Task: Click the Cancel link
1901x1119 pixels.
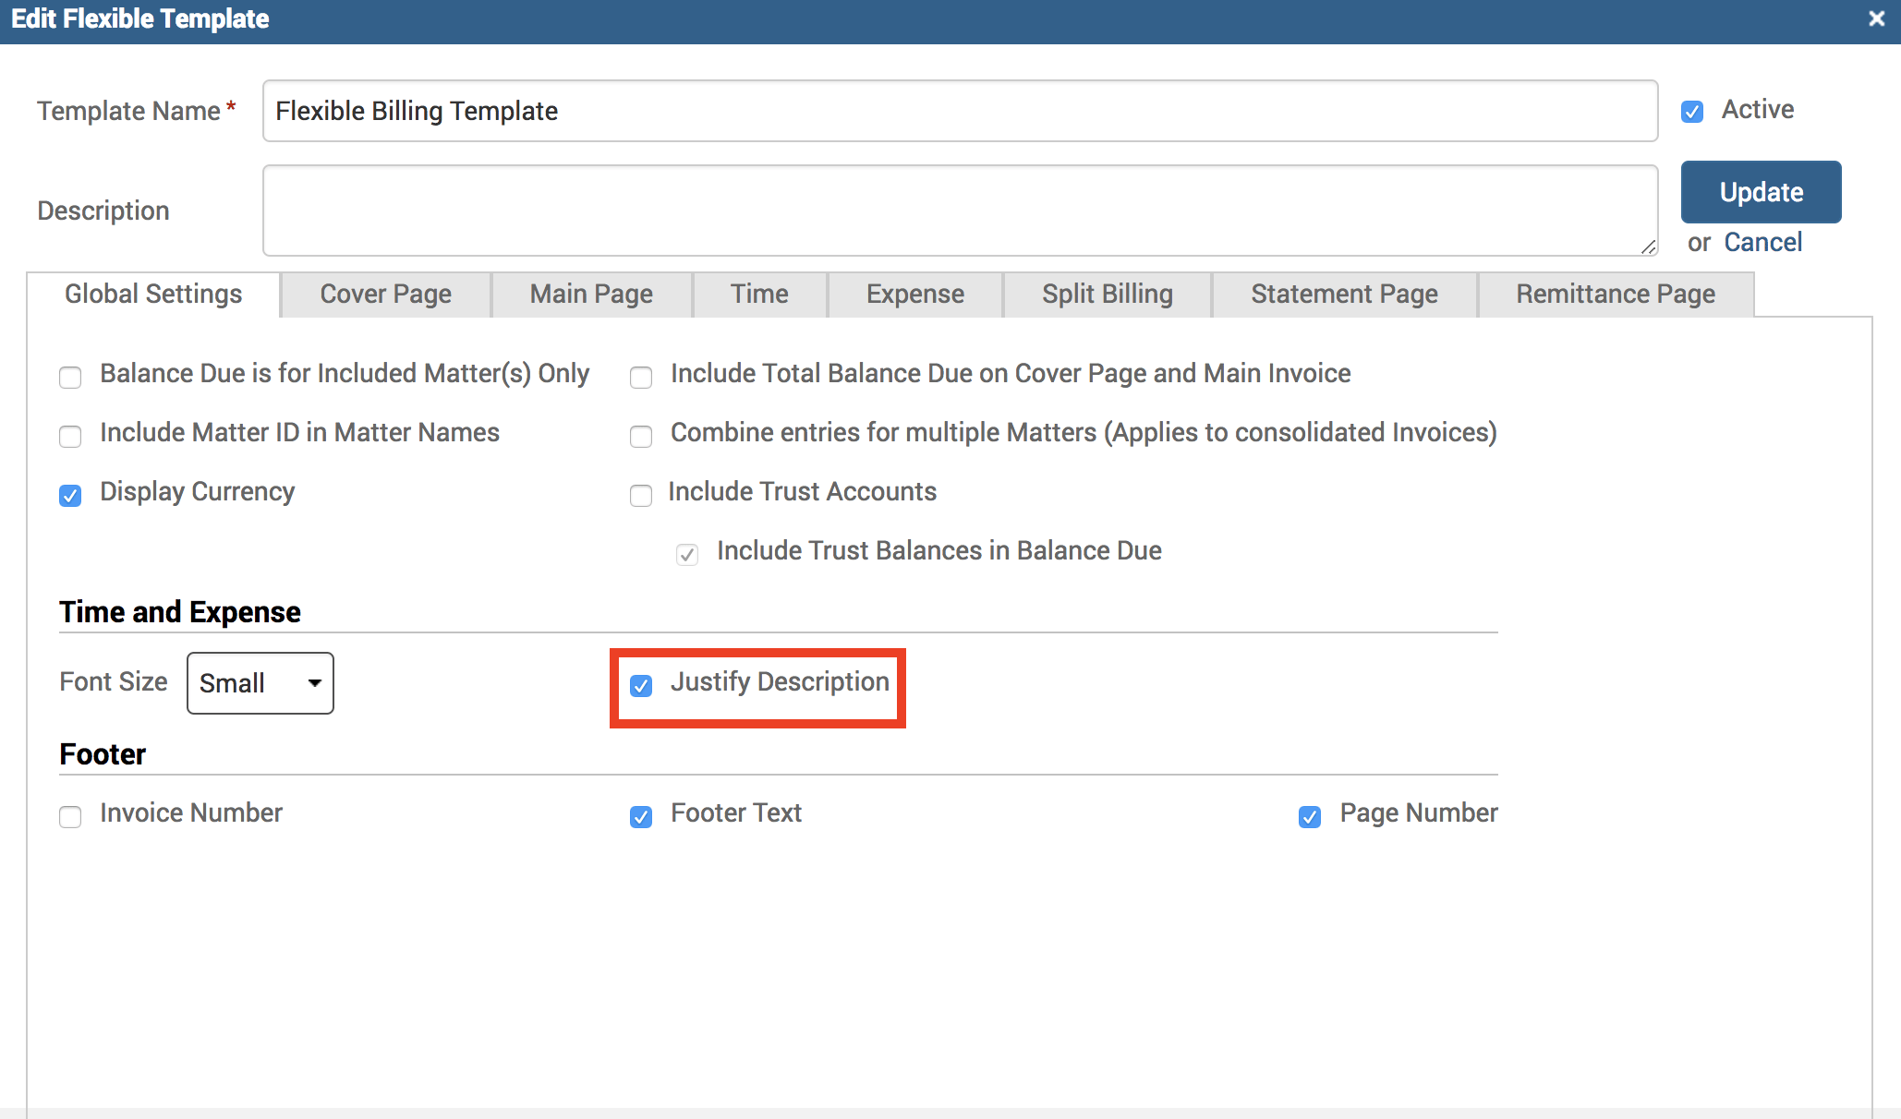Action: pyautogui.click(x=1762, y=243)
